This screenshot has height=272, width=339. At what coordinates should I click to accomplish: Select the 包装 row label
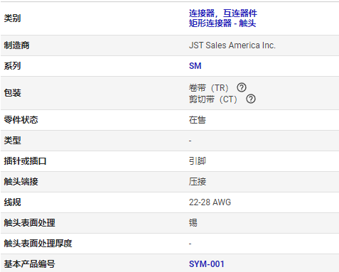[12, 93]
